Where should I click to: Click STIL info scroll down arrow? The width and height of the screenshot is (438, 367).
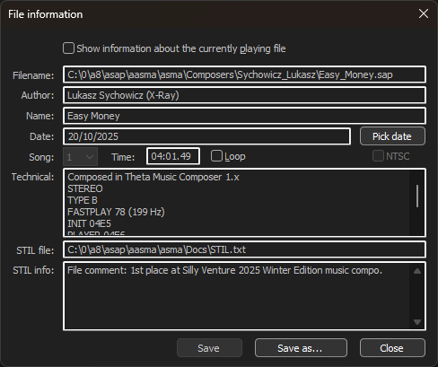click(x=417, y=322)
